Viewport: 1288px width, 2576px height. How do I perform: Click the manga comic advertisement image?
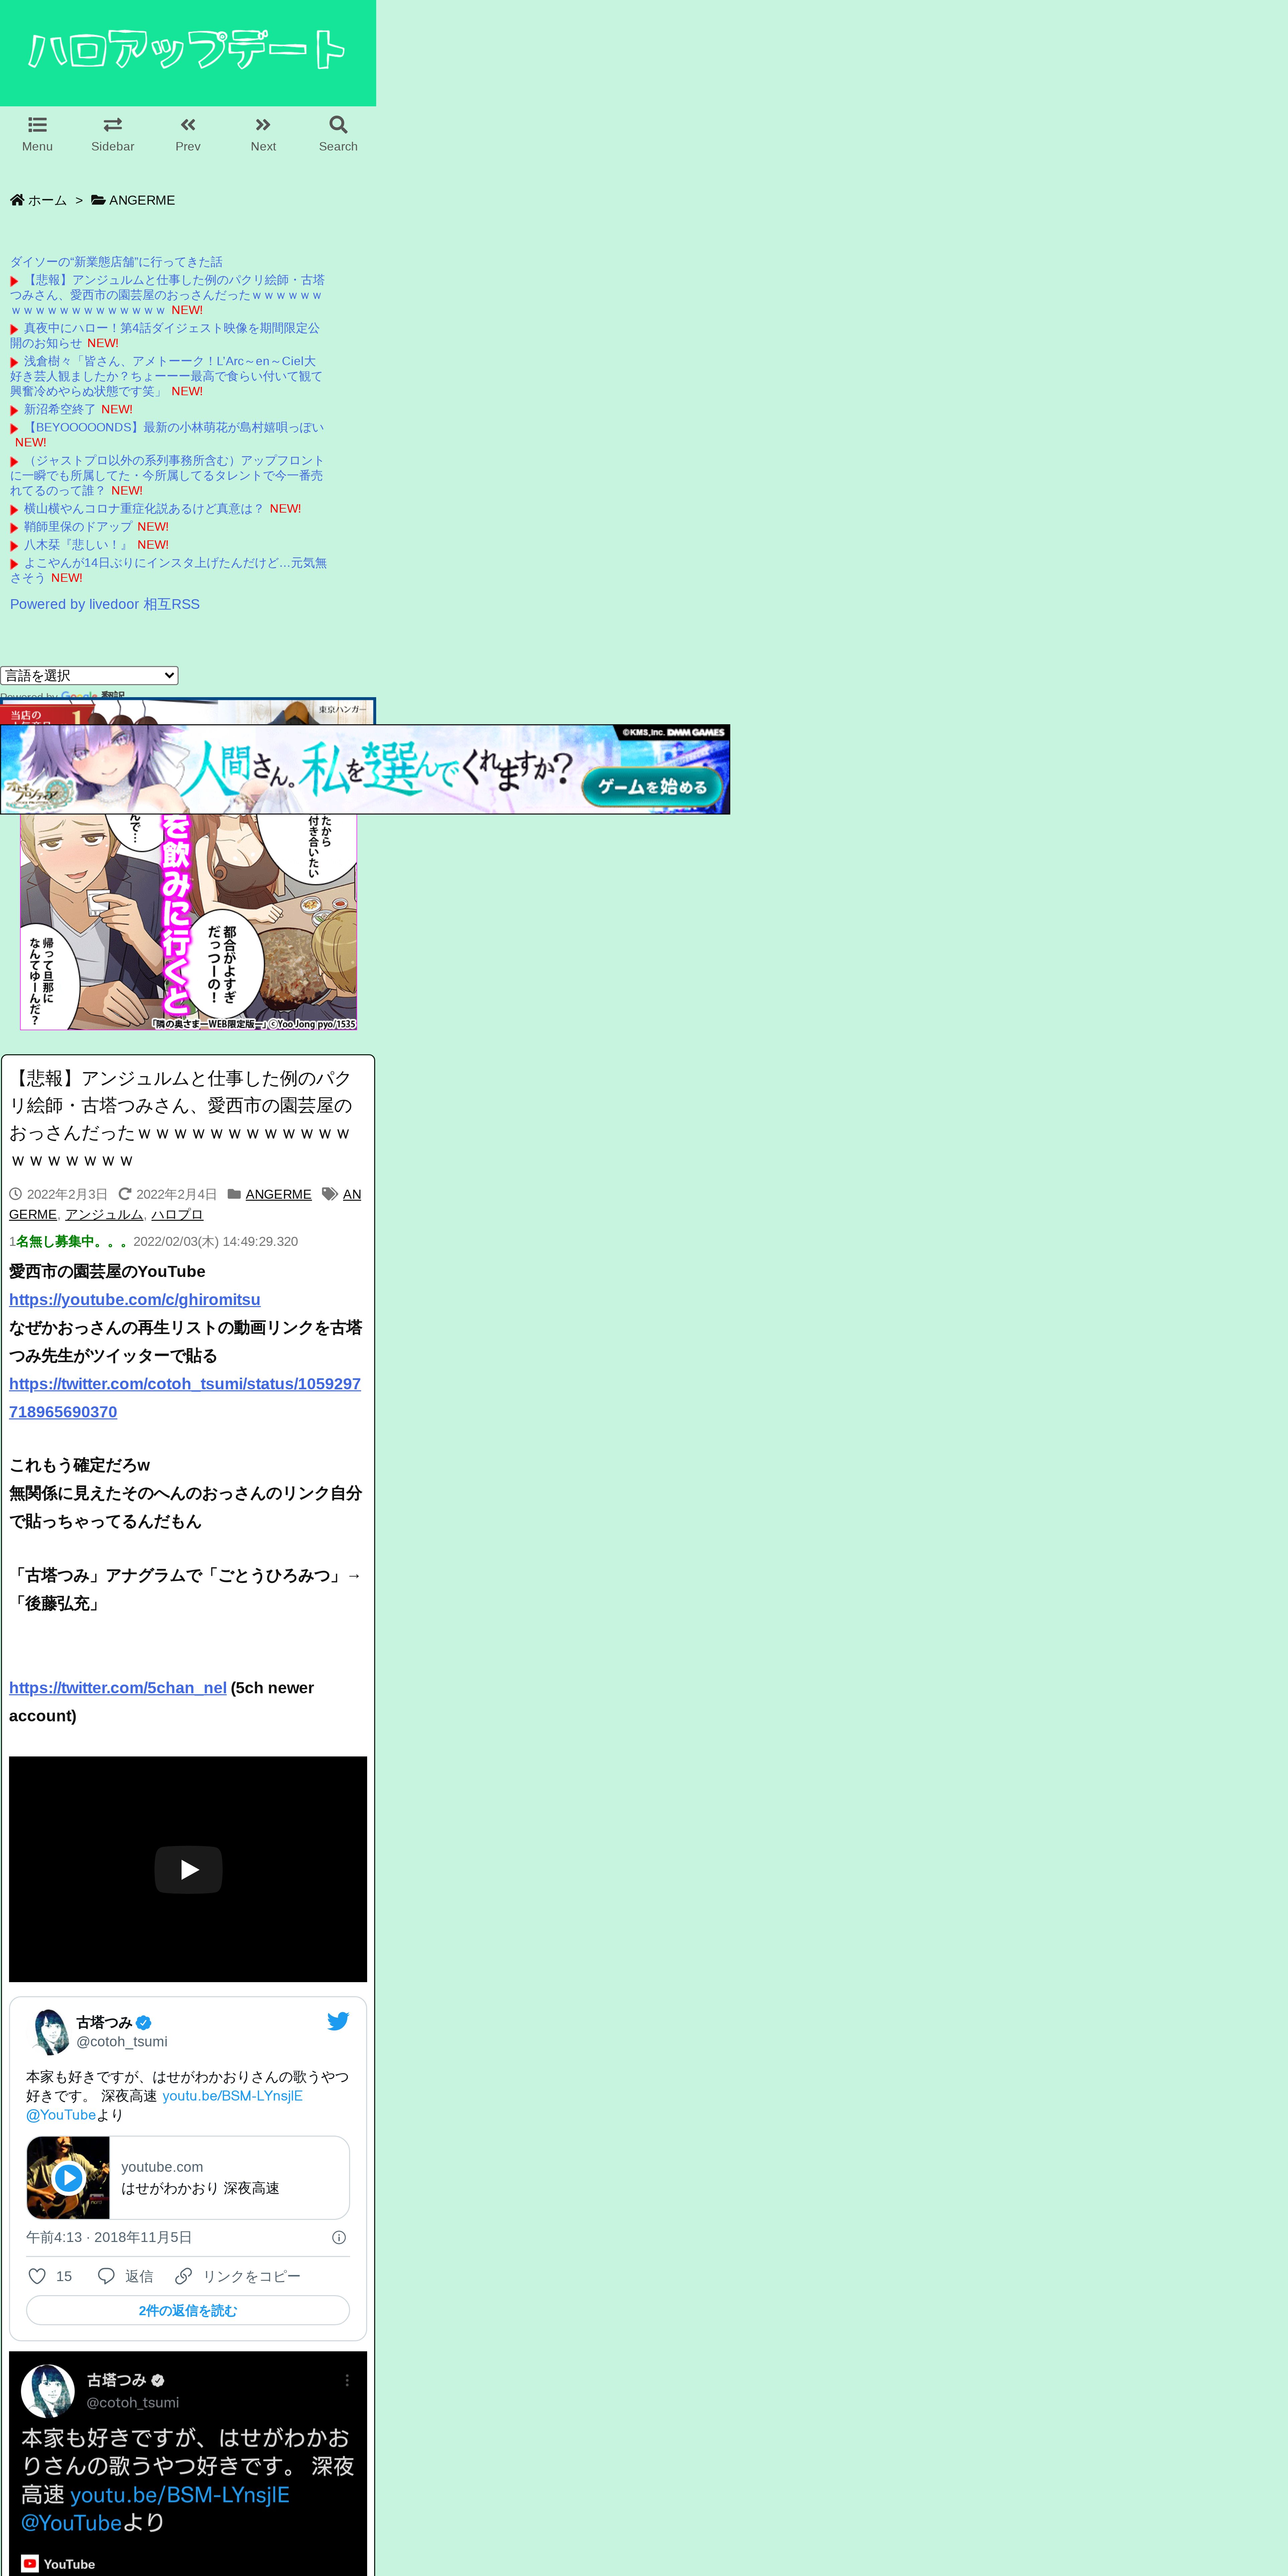point(188,922)
